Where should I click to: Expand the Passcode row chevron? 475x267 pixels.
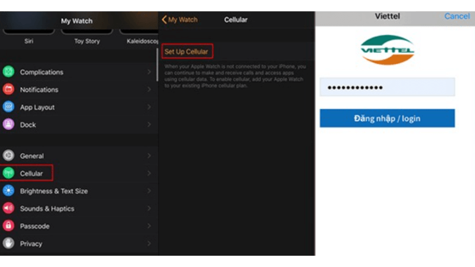coord(149,226)
